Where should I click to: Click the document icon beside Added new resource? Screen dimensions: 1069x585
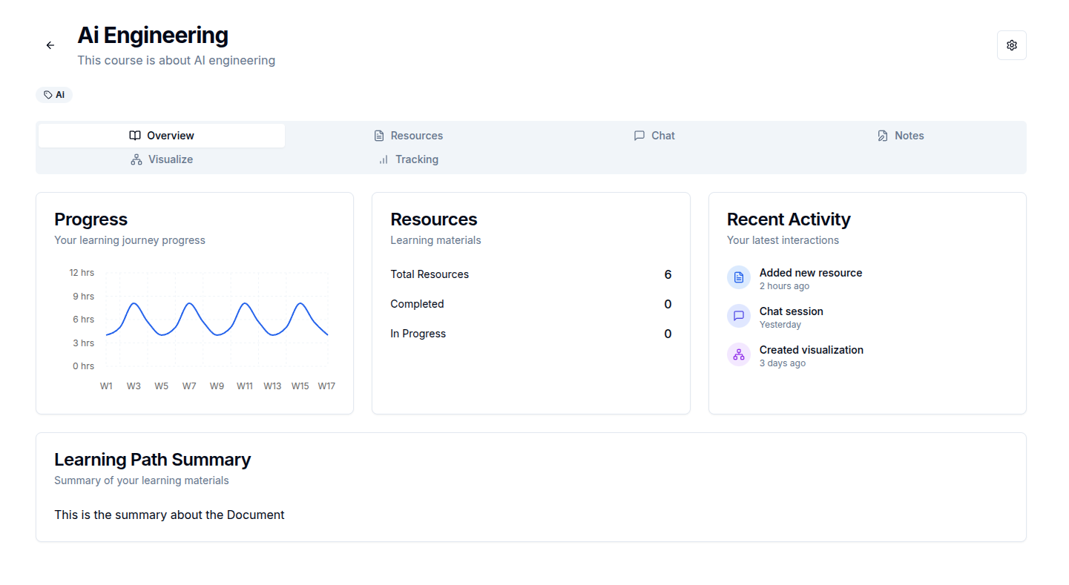click(738, 277)
